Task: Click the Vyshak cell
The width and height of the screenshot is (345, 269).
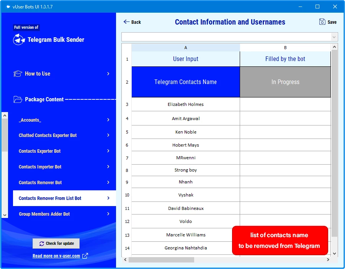Action: 186,195
